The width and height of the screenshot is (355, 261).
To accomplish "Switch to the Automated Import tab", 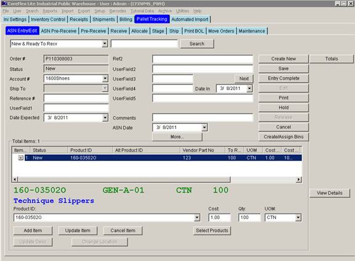I will [190, 20].
